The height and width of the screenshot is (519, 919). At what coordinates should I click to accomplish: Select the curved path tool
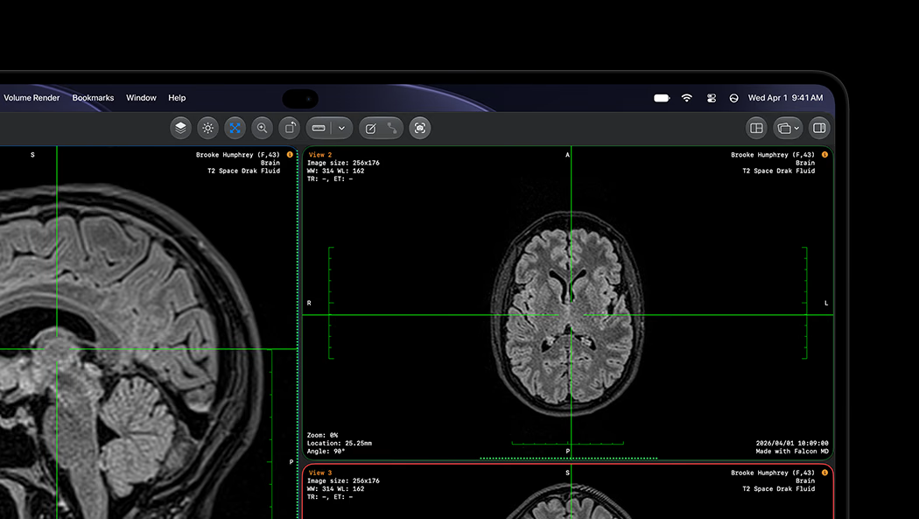coord(392,128)
